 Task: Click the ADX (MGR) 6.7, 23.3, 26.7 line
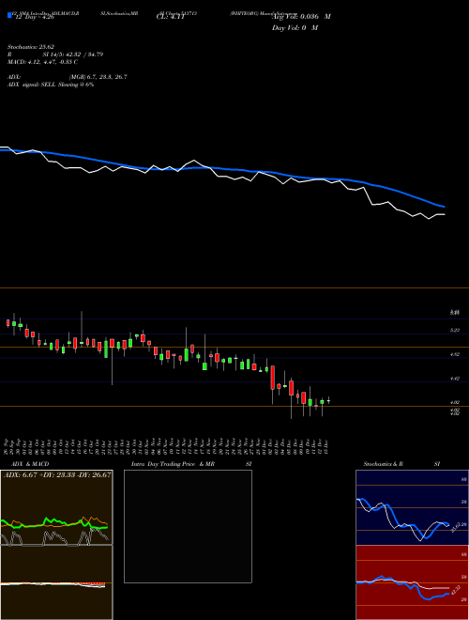[x=68, y=77]
